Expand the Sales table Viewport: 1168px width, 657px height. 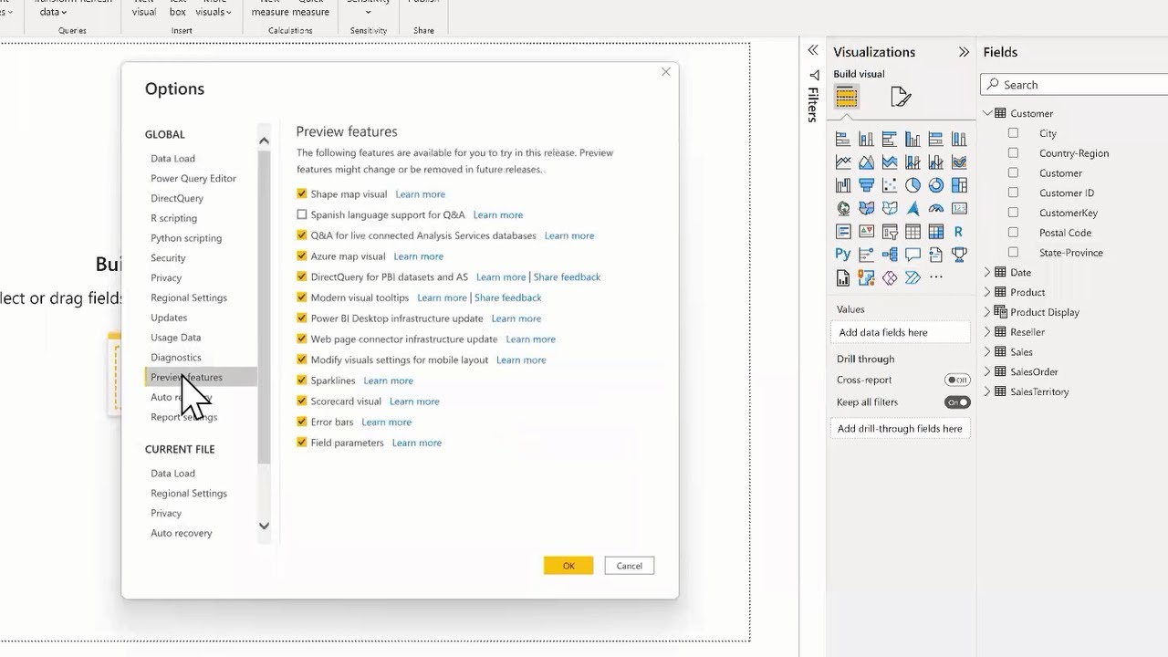click(x=987, y=351)
